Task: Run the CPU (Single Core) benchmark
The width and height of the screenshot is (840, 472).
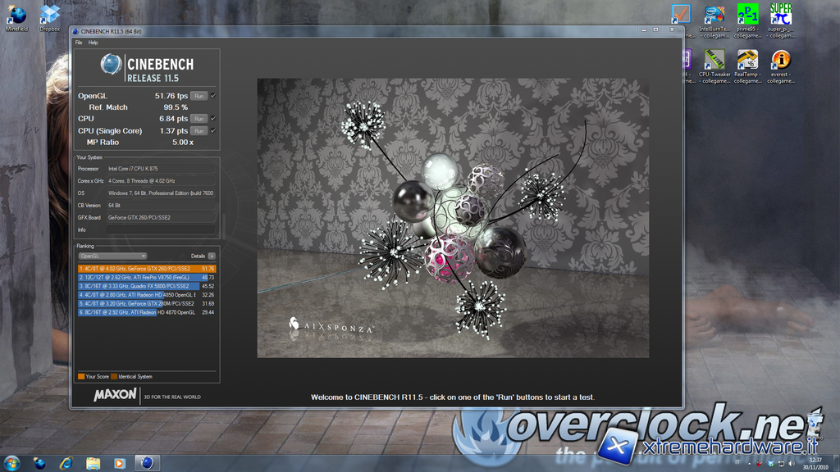Action: [x=199, y=131]
